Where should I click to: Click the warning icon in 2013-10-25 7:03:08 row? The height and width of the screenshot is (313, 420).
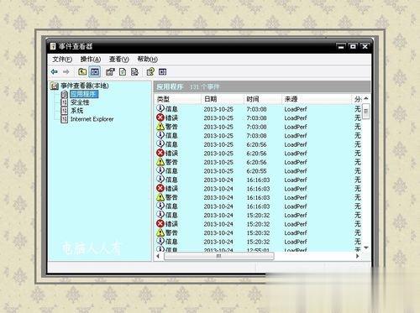coord(160,127)
